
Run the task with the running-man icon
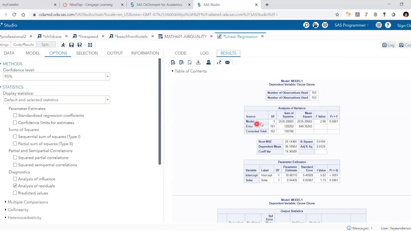[x=63, y=45]
